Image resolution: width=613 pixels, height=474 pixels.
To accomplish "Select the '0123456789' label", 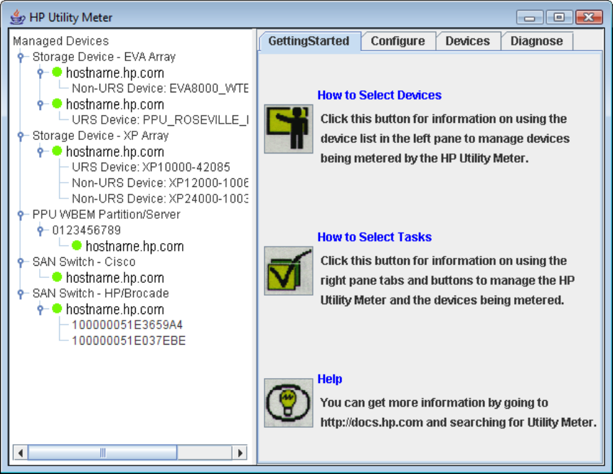I will coord(86,230).
